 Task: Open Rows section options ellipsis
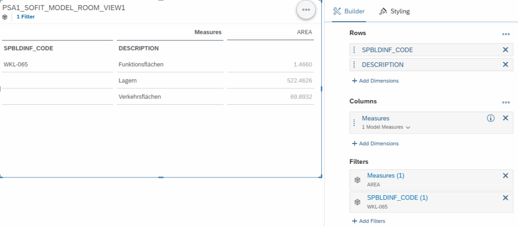[506, 34]
